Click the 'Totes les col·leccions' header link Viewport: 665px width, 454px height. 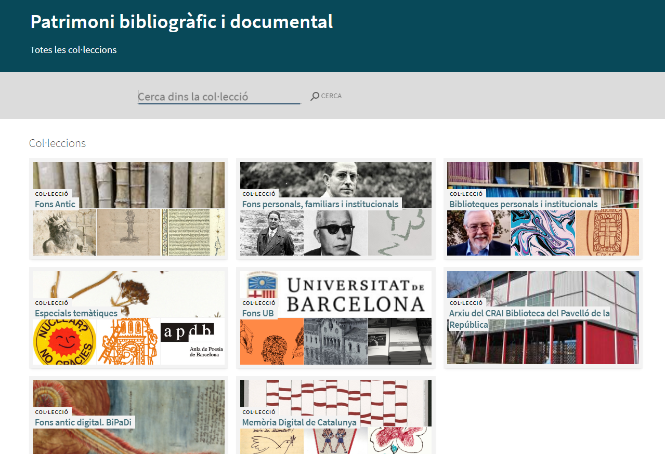[73, 50]
